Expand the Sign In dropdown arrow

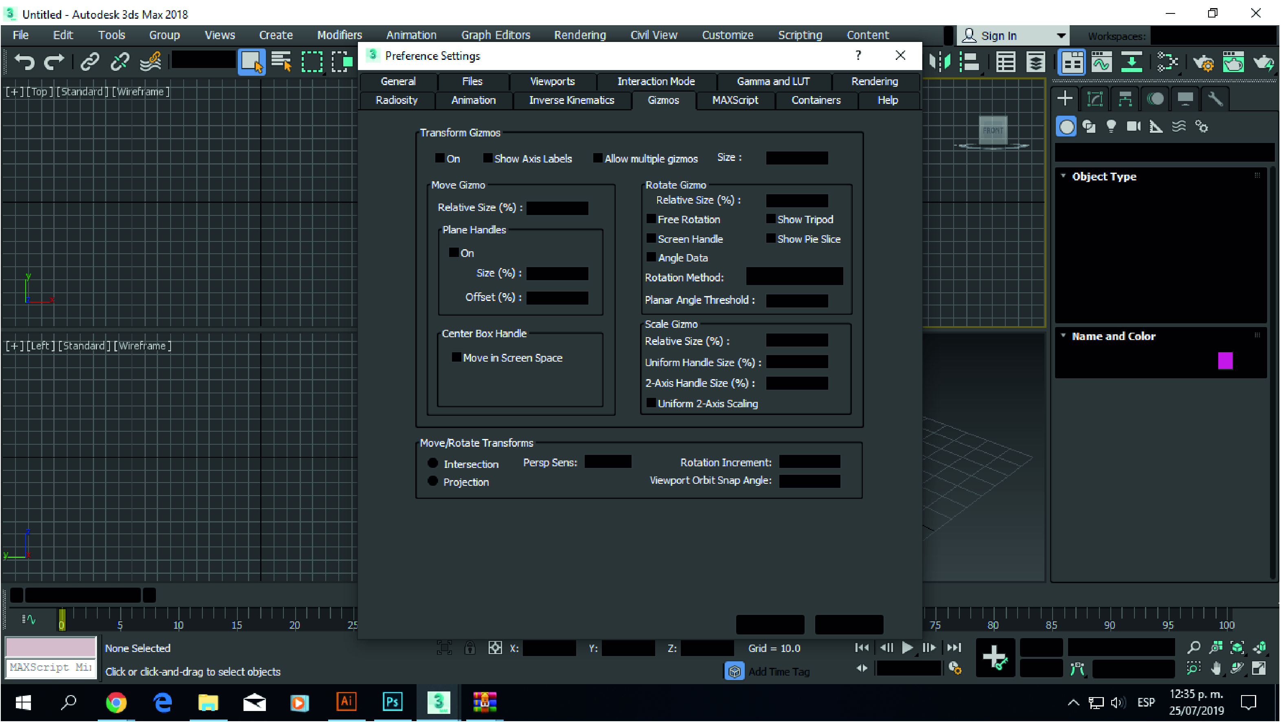coord(1061,36)
